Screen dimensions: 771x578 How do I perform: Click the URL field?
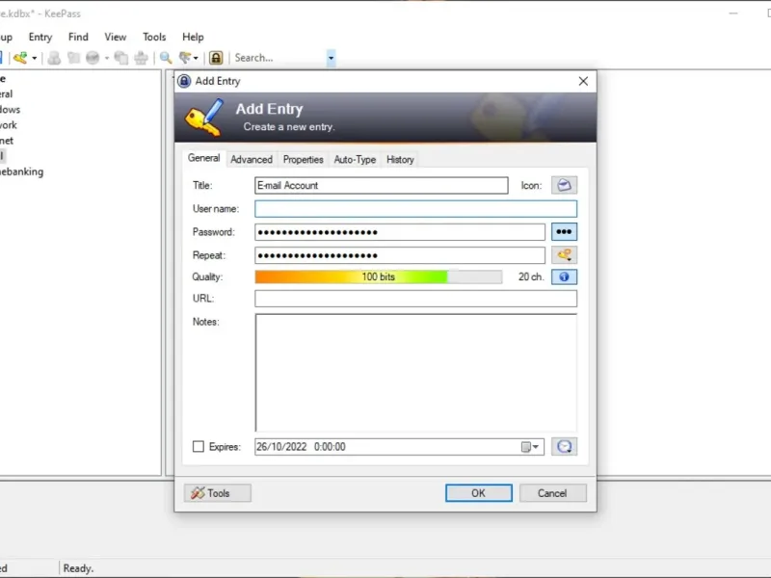415,299
